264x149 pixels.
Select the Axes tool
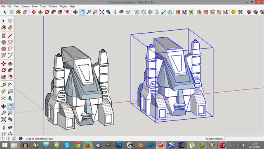click(4, 98)
